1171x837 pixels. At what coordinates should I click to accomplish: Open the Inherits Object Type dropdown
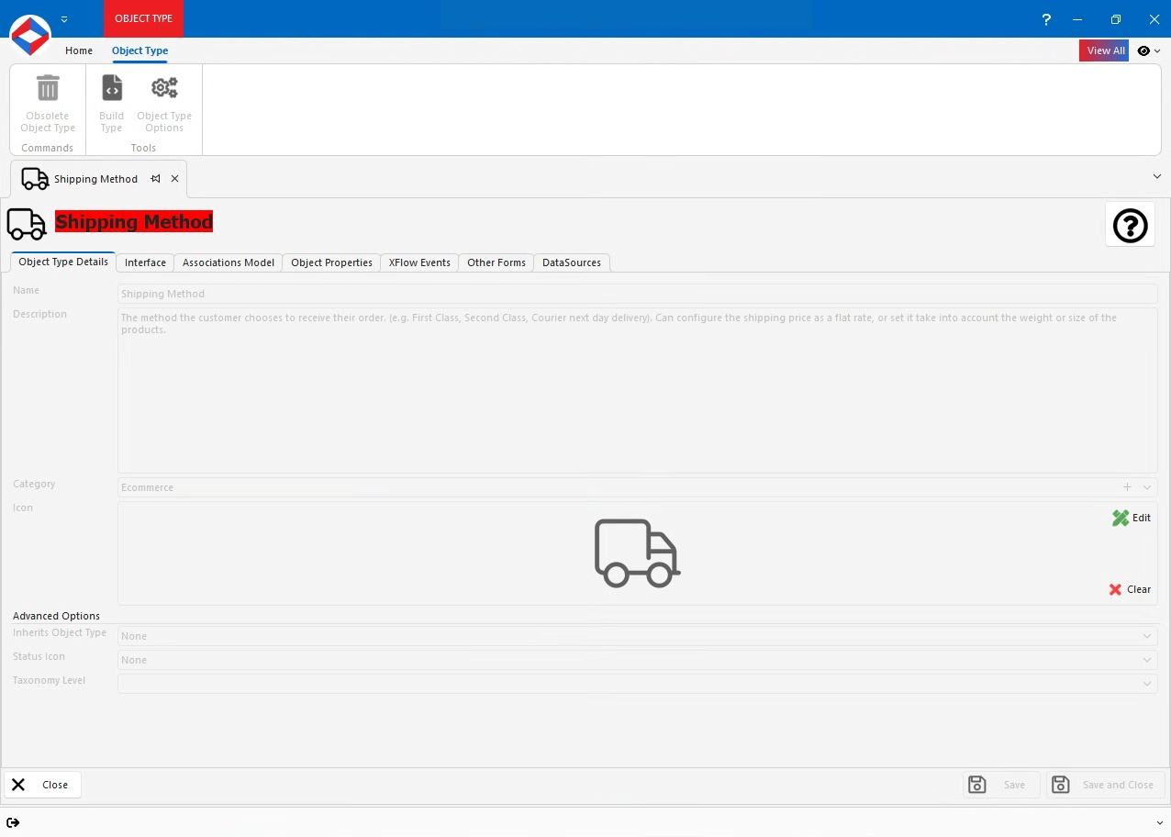coord(1146,636)
